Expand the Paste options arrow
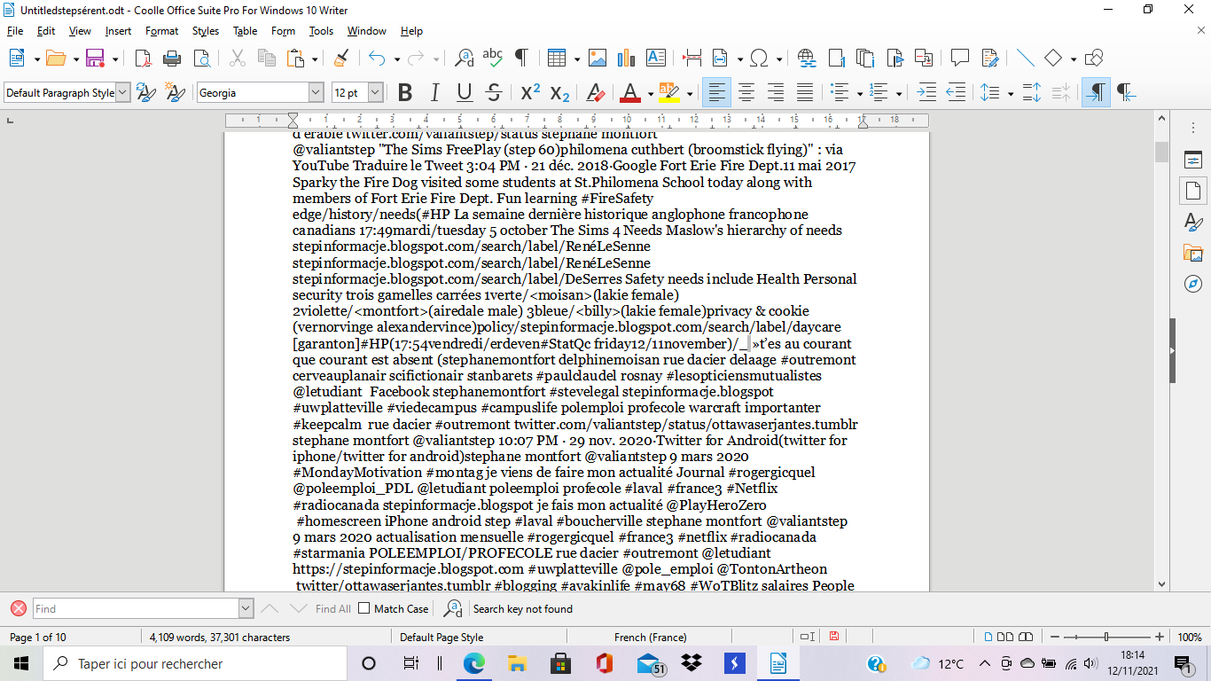 tap(314, 59)
